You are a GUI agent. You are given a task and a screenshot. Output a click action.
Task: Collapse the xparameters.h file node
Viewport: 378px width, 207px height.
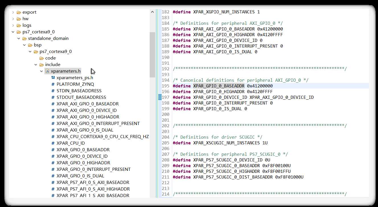pos(42,71)
